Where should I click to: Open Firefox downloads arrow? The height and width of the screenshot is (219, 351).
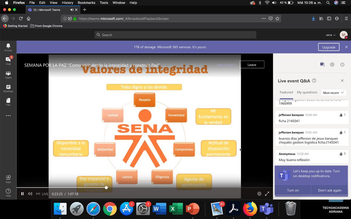313,18
